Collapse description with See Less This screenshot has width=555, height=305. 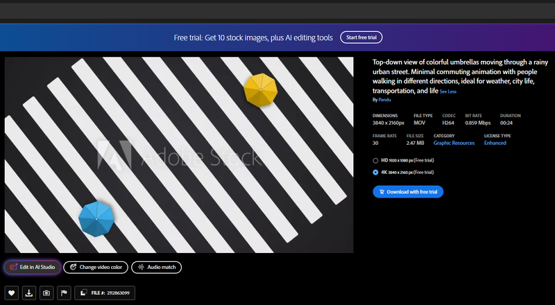(x=447, y=91)
